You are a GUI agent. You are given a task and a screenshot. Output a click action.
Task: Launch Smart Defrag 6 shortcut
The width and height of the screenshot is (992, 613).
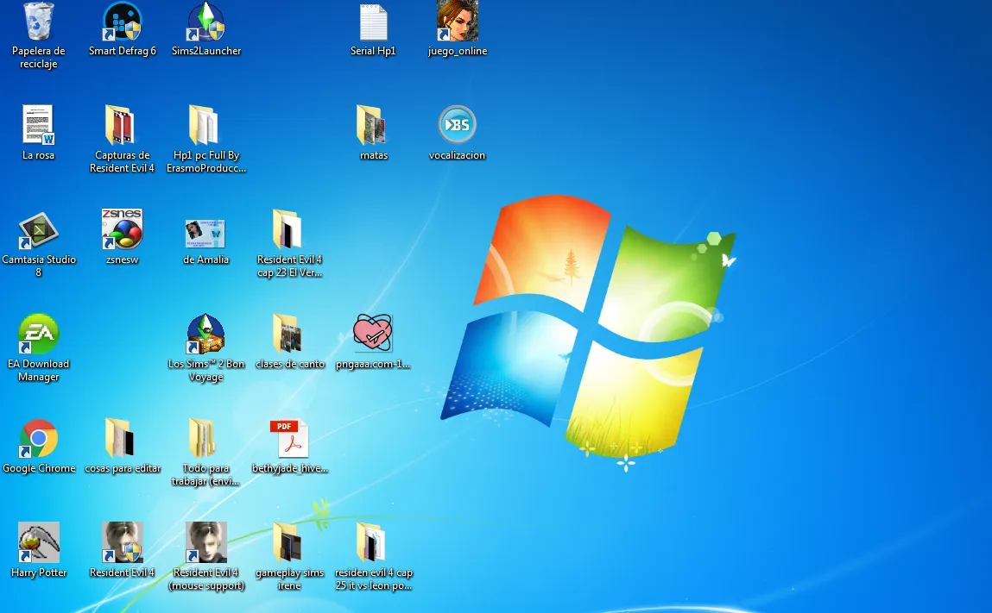pyautogui.click(x=122, y=22)
